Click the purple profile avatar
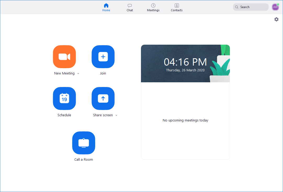Screen dimensions: 283x192 pos(275,7)
